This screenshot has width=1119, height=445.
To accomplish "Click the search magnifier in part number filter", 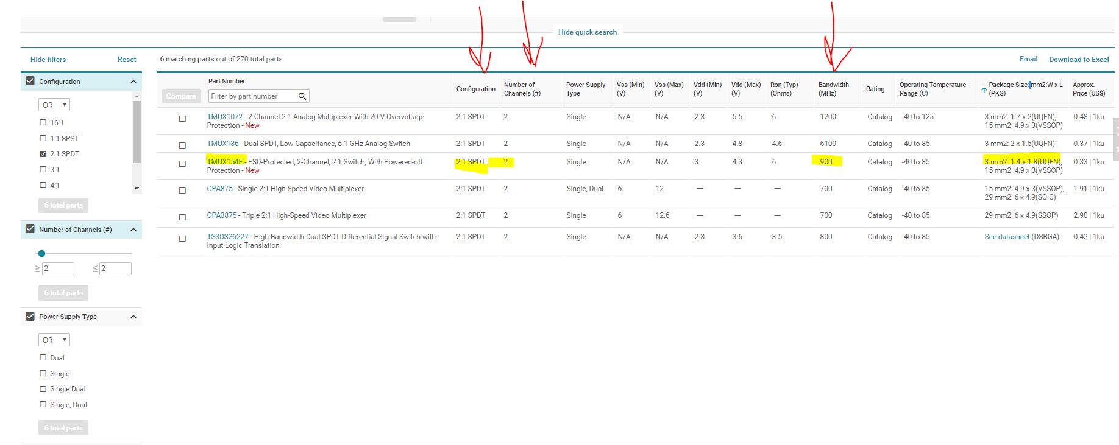I will 302,96.
